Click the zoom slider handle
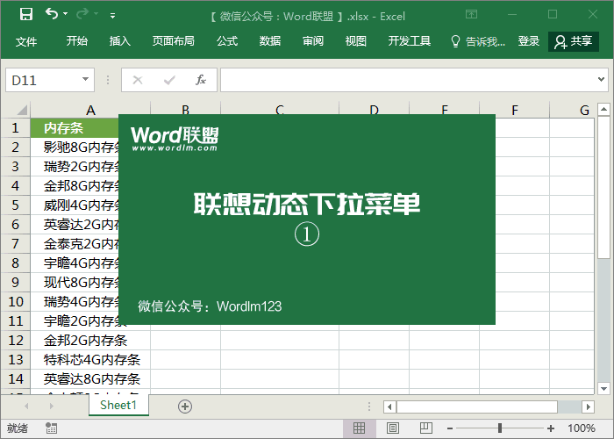614x439 pixels. click(500, 428)
